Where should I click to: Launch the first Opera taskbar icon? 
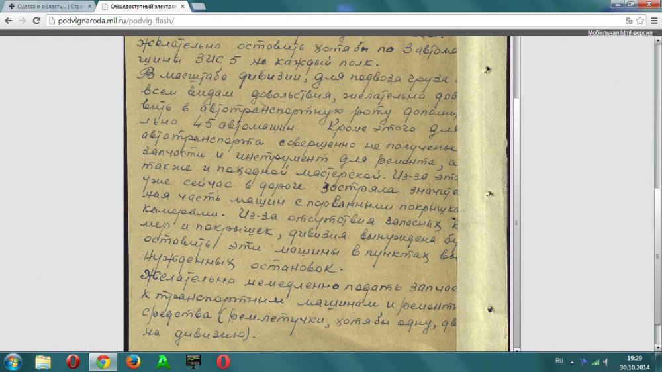click(x=73, y=361)
